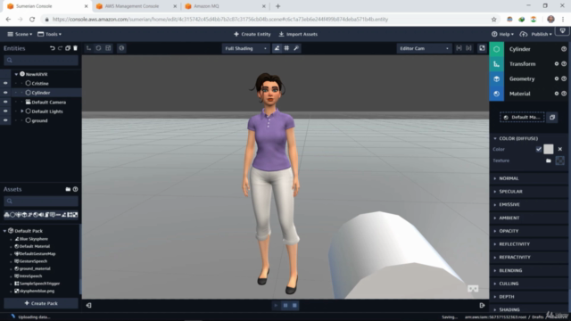Click the Transform component icon

click(x=496, y=64)
